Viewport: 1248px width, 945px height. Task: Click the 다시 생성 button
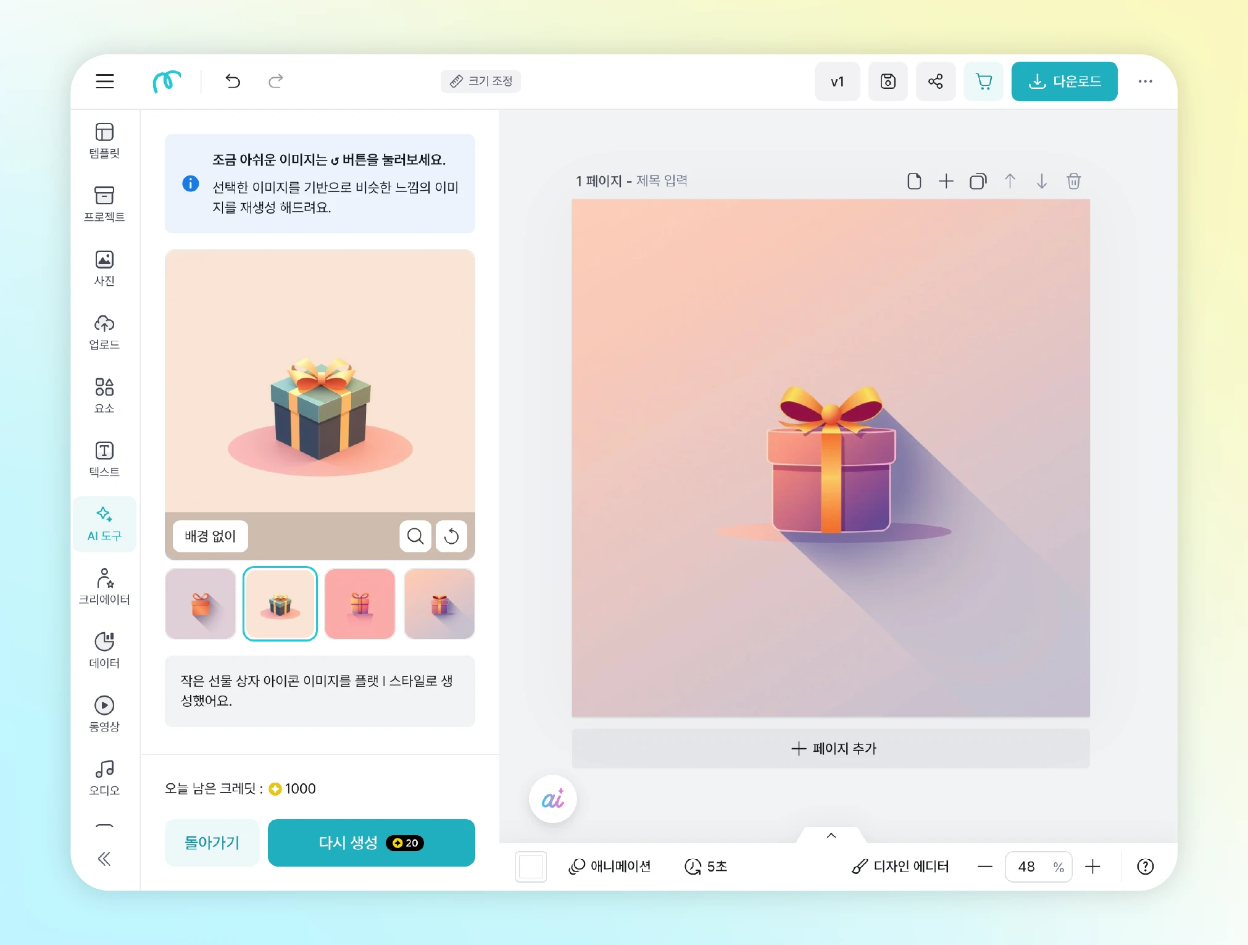371,843
